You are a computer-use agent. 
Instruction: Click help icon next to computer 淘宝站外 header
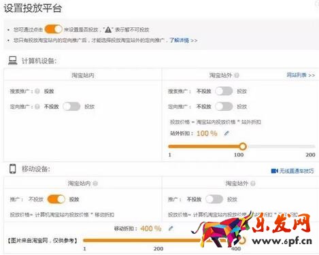pyautogui.click(x=237, y=75)
